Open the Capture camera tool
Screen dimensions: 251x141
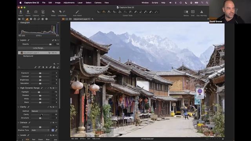click(x=36, y=12)
